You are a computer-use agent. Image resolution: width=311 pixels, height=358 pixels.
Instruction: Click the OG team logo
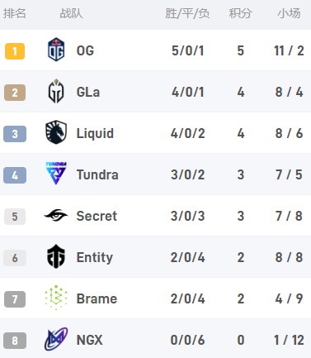point(56,50)
